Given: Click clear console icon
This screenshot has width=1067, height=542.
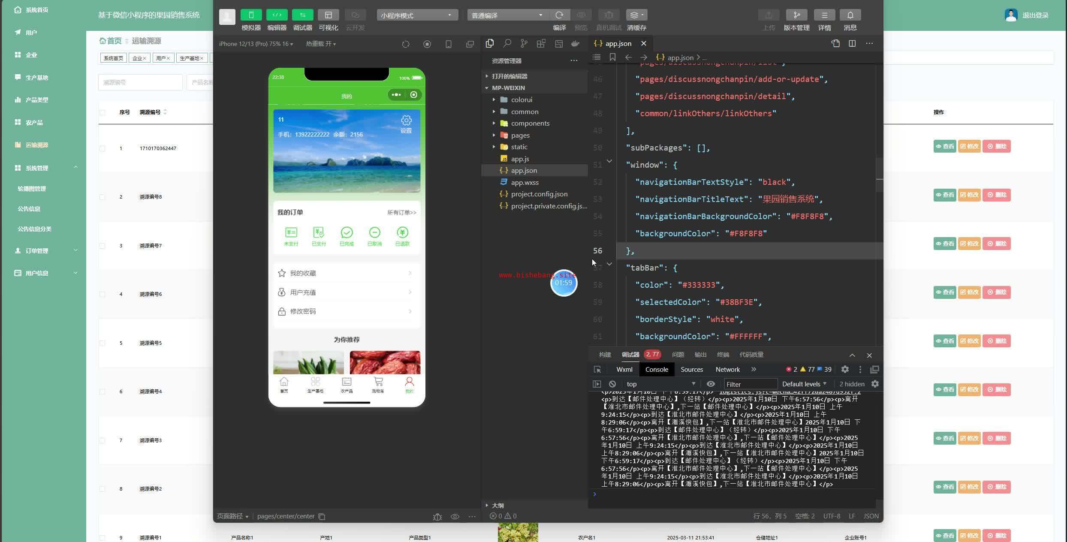Looking at the screenshot, I should tap(612, 384).
